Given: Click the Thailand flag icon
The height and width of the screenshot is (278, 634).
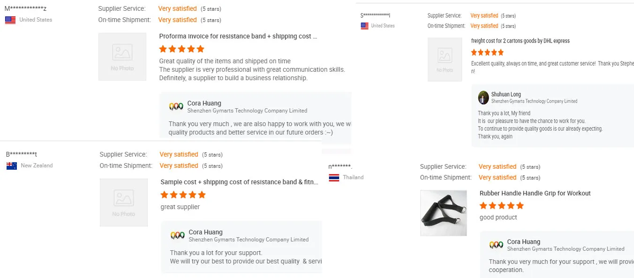Looking at the screenshot, I should [334, 177].
